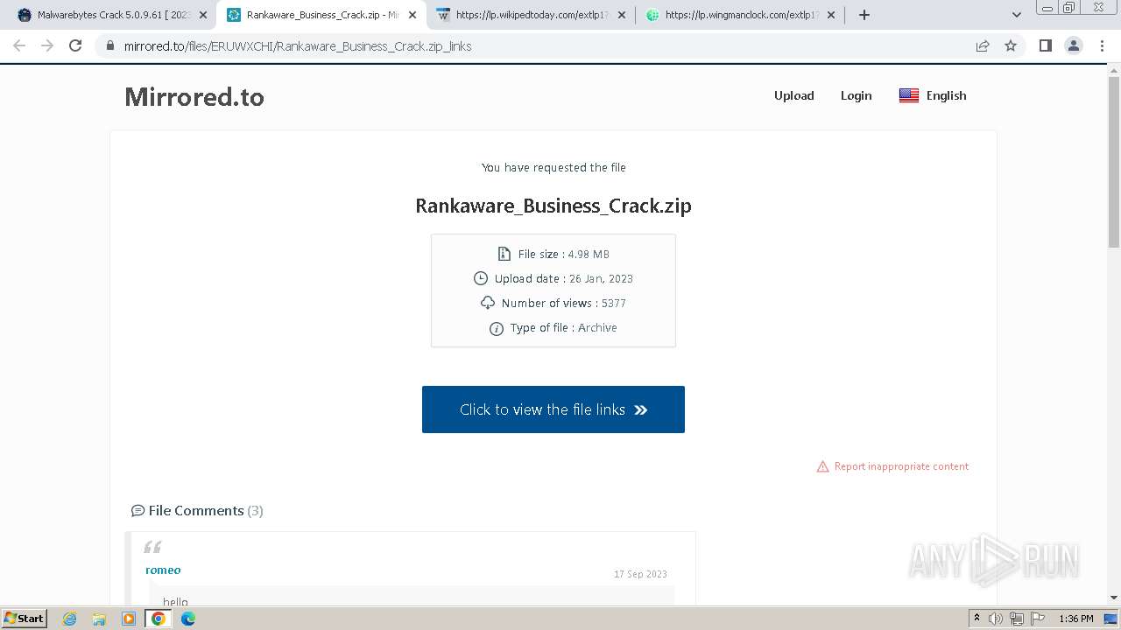Open romeo commenter name

163,570
